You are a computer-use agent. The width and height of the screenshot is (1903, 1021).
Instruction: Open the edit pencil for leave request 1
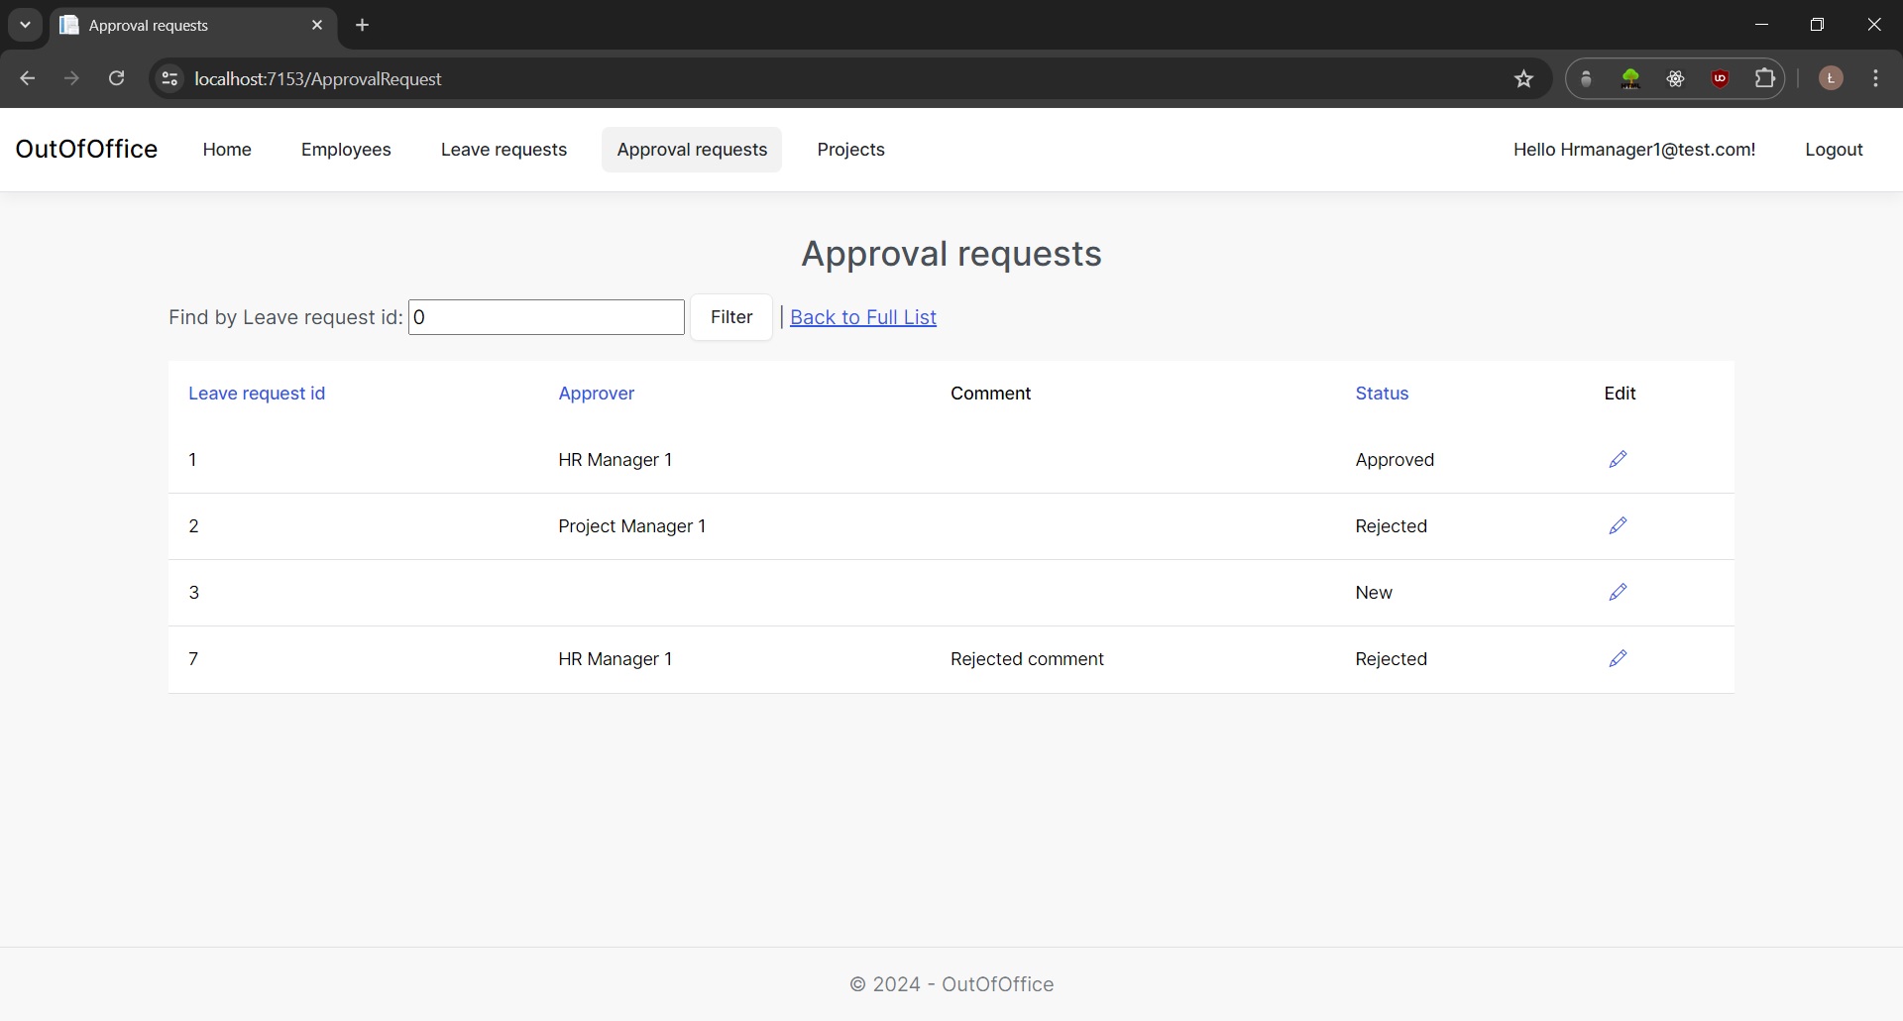[x=1619, y=459]
